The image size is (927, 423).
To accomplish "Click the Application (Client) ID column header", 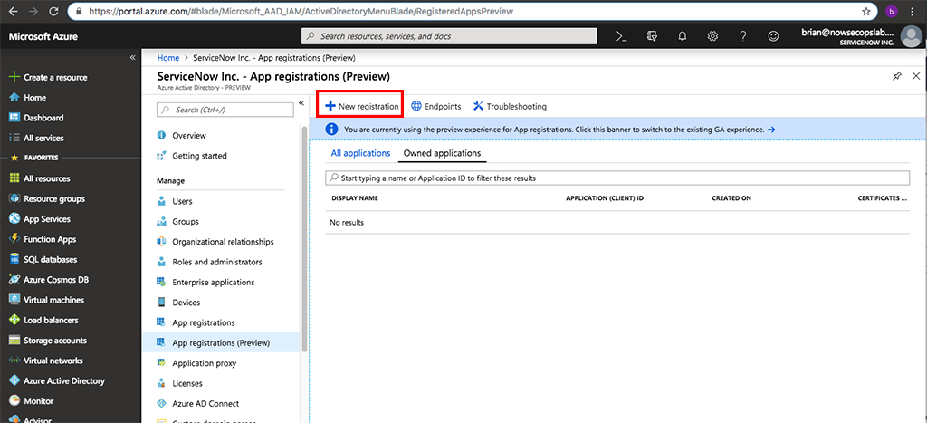I will click(605, 198).
